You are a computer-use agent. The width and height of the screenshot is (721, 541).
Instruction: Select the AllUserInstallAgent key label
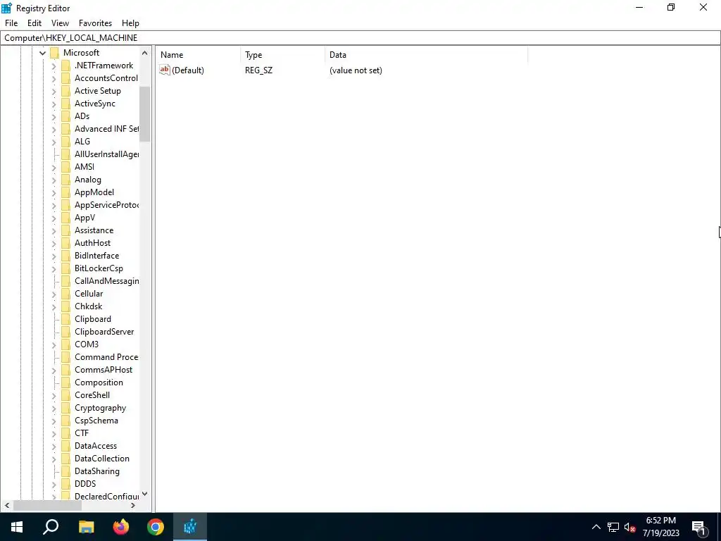pos(107,154)
